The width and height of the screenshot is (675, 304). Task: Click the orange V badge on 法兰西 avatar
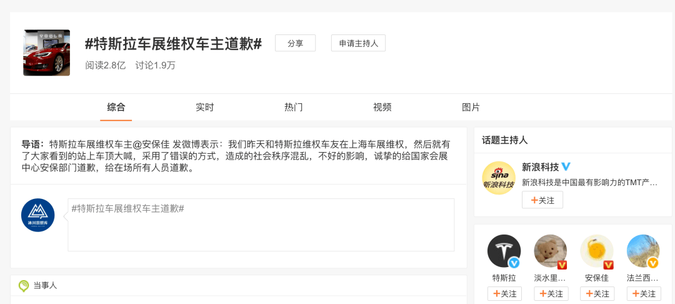(x=653, y=263)
